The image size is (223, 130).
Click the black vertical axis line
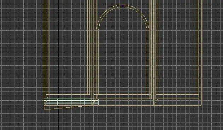(58, 65)
